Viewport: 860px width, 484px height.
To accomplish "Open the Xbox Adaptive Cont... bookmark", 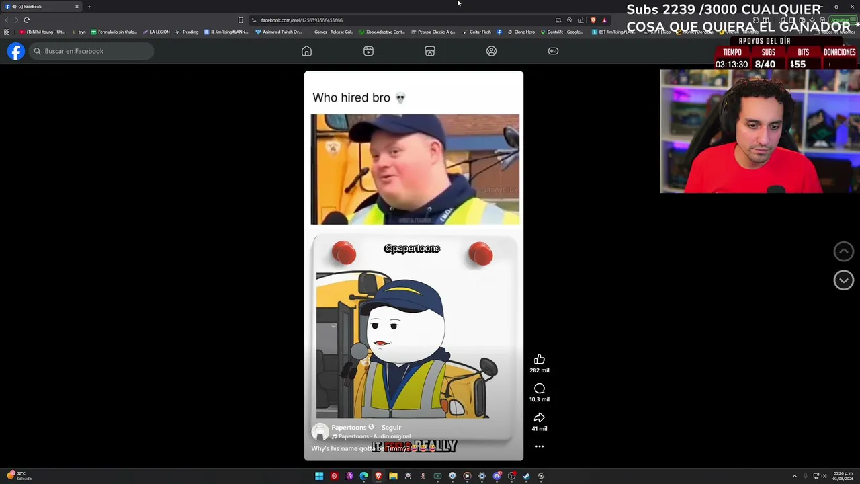I will (382, 32).
